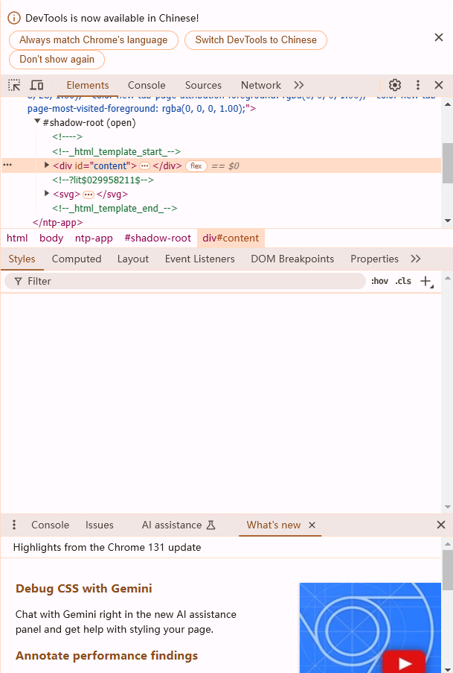Click the new style rule plus icon
The height and width of the screenshot is (673, 453).
pyautogui.click(x=426, y=281)
